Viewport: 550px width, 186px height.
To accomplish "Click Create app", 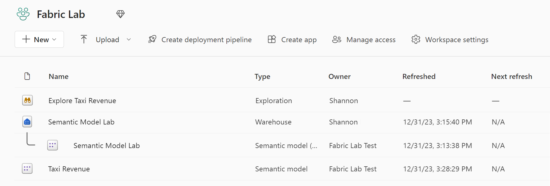I will pyautogui.click(x=299, y=40).
